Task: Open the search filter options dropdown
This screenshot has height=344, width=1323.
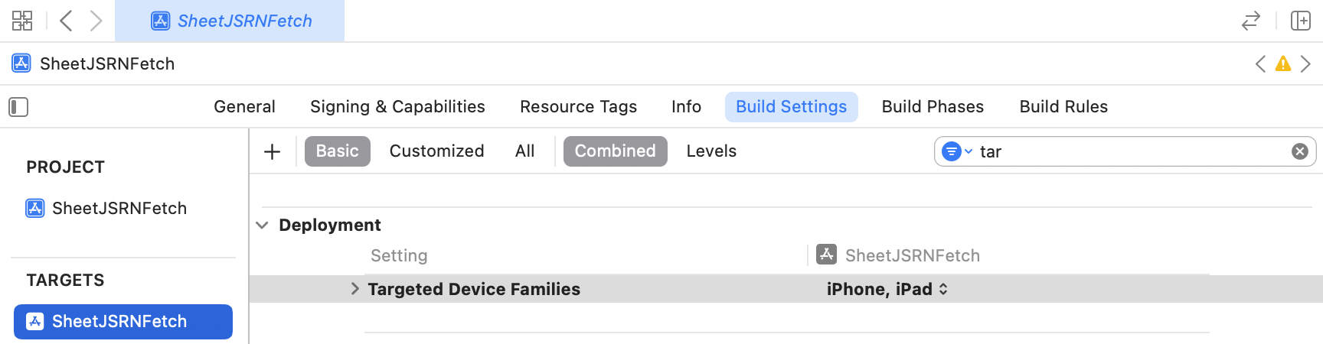Action: [955, 151]
